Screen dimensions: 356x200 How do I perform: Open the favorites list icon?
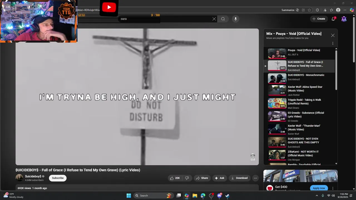pos(332,10)
